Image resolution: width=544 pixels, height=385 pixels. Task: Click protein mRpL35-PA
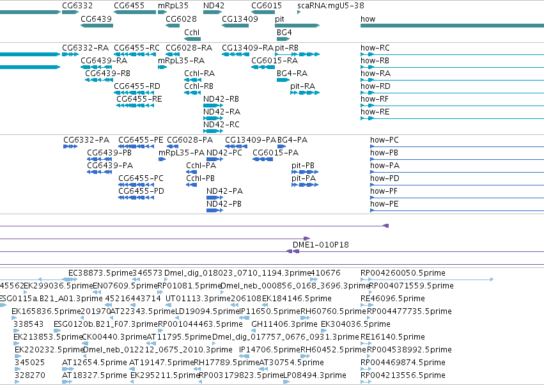[x=182, y=153]
